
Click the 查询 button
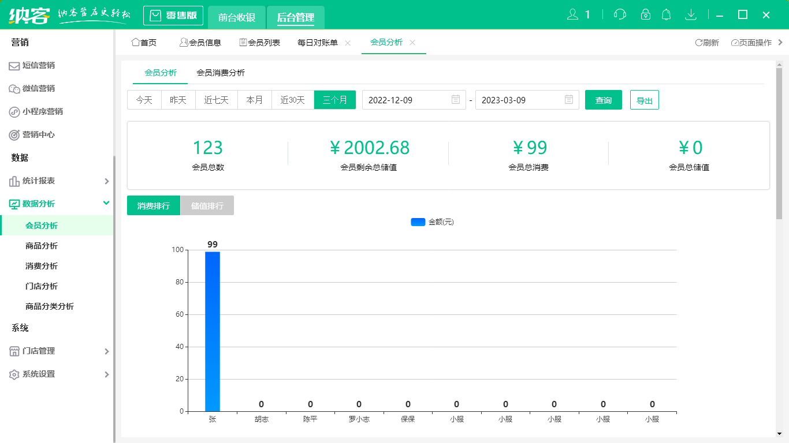coord(604,100)
